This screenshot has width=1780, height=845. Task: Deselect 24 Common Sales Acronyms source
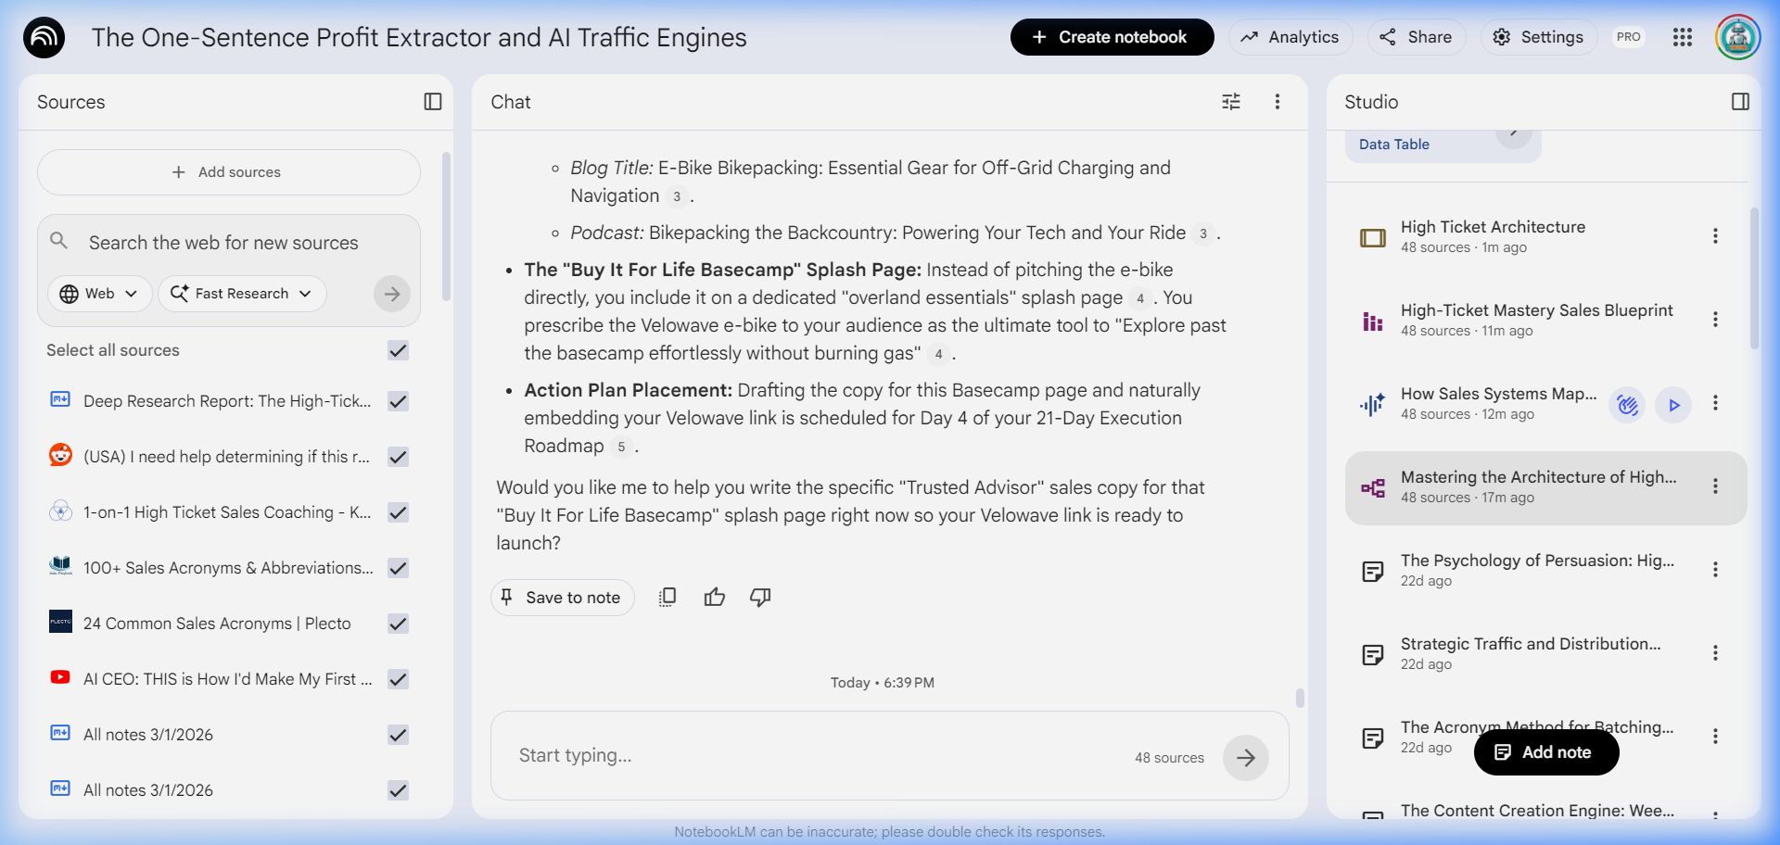(x=398, y=624)
